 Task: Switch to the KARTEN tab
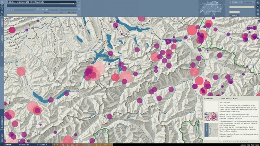click(8, 145)
